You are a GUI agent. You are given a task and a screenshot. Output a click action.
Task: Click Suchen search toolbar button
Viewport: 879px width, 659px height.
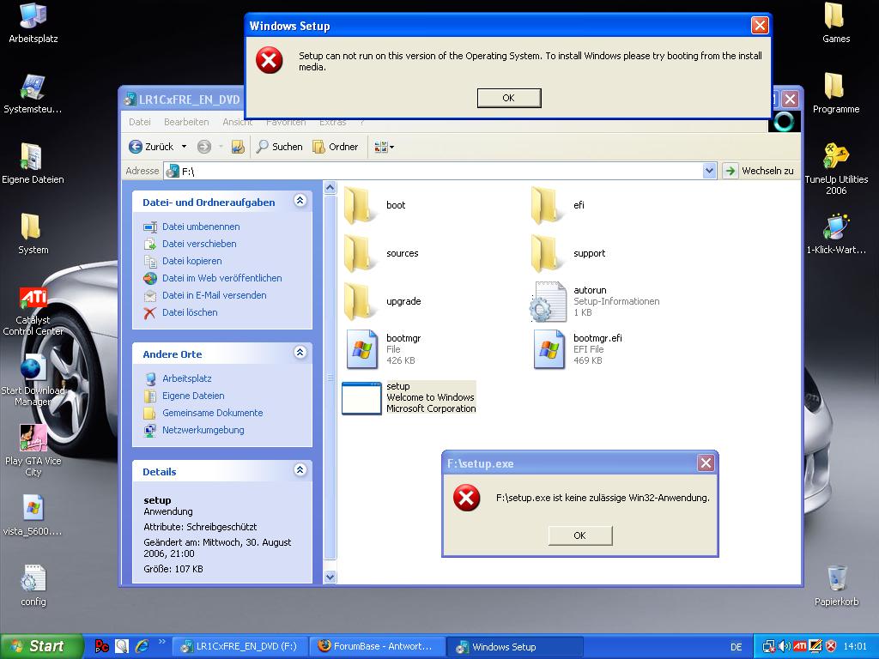[279, 147]
